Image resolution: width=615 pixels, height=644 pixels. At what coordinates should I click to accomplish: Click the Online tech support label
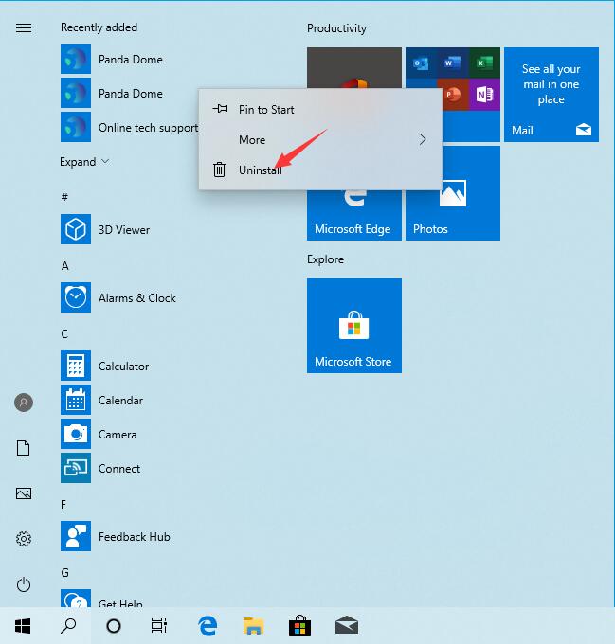pos(149,128)
